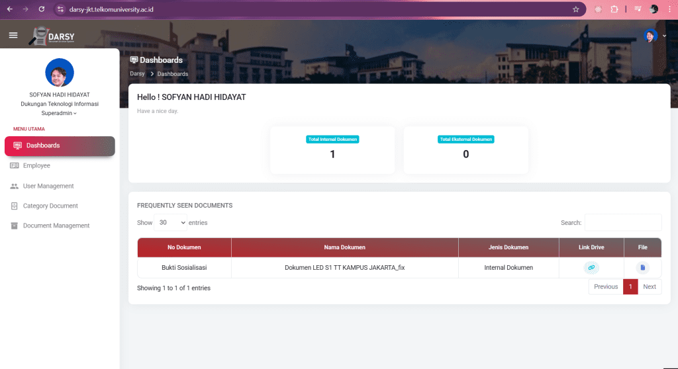678x369 pixels.
Task: Click the Next pagination button
Action: coord(650,287)
